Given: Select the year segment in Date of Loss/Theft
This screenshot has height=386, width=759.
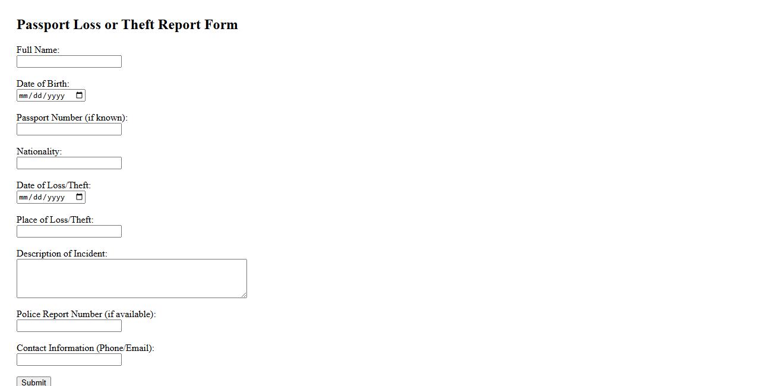Looking at the screenshot, I should 56,197.
